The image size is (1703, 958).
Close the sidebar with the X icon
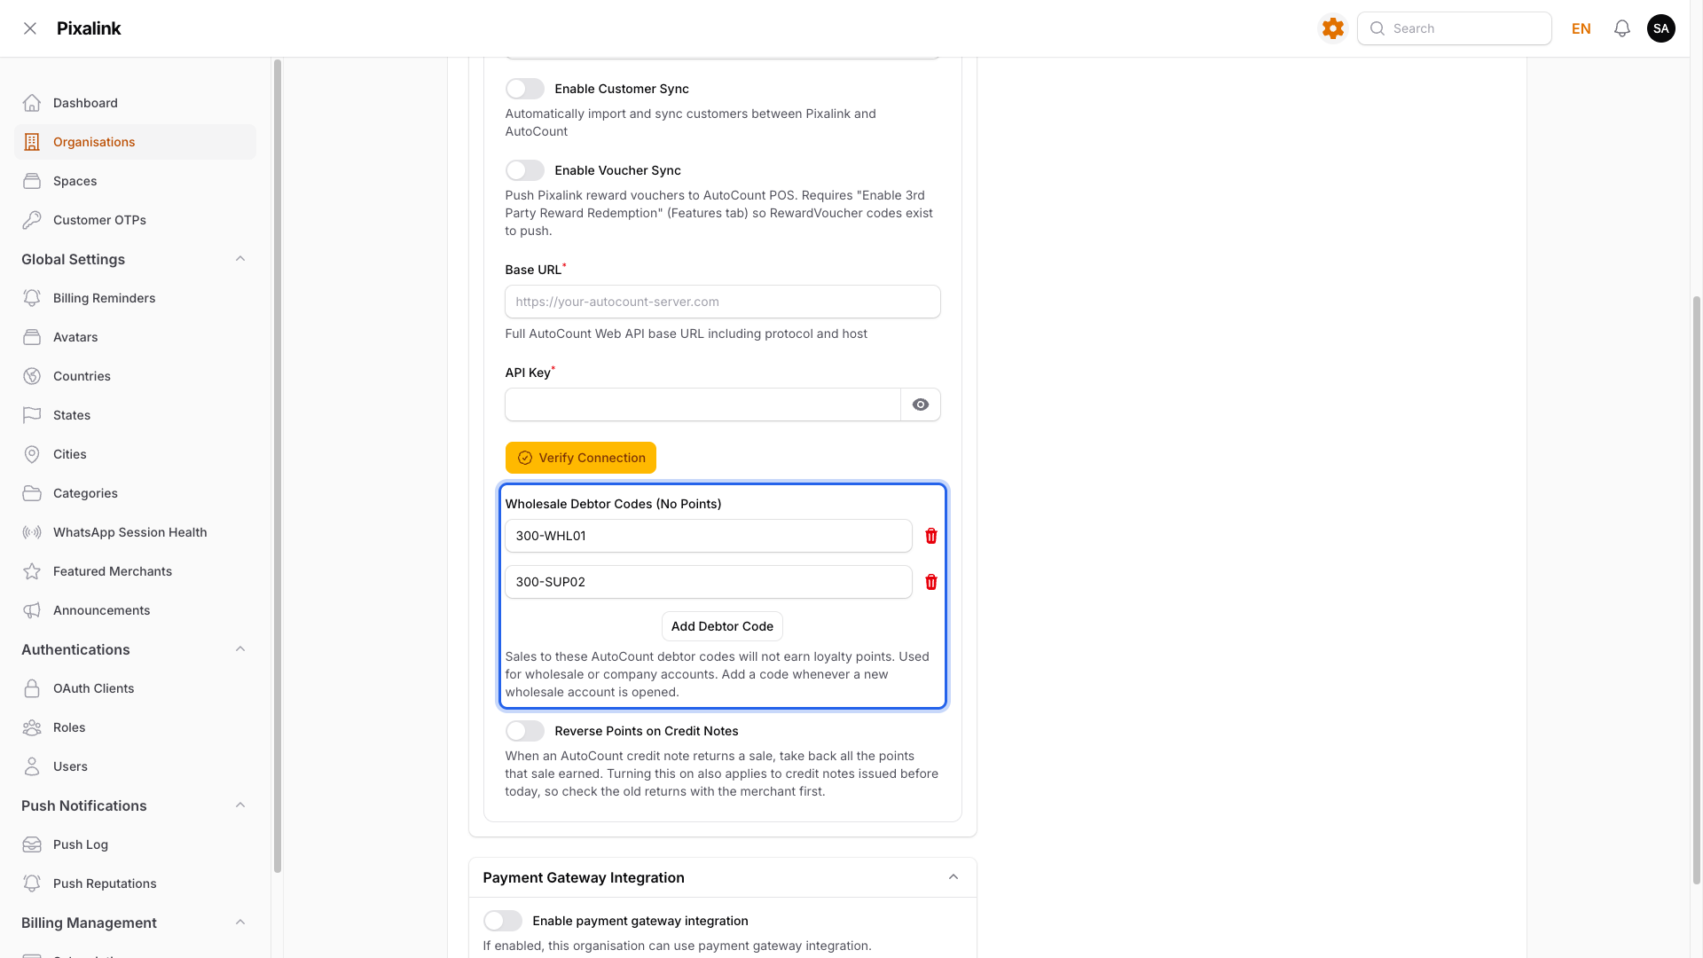click(30, 28)
